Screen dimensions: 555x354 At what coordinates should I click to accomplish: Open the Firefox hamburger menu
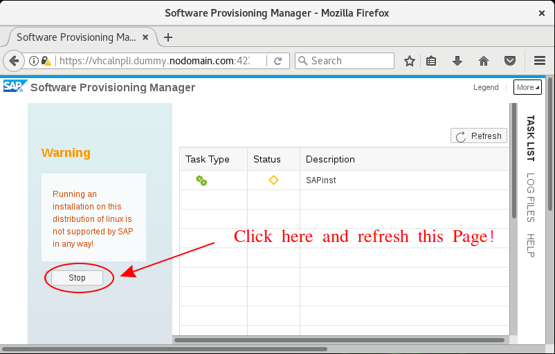pos(539,61)
